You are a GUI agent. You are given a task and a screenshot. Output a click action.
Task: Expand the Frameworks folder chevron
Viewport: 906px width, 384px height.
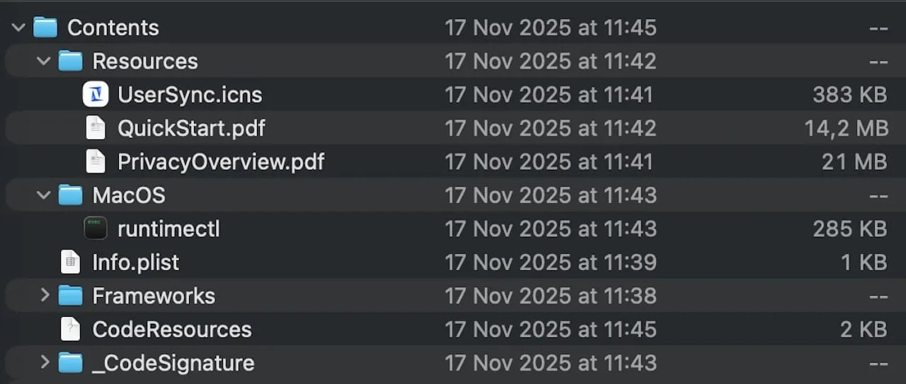pos(45,296)
